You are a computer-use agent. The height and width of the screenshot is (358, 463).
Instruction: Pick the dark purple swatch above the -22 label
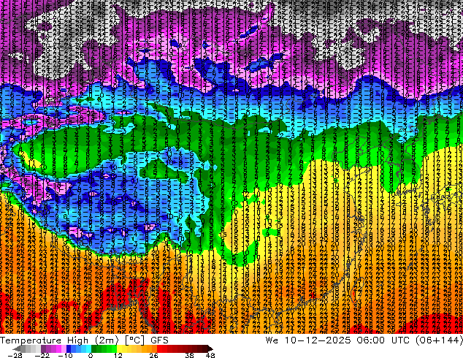coord(43,349)
